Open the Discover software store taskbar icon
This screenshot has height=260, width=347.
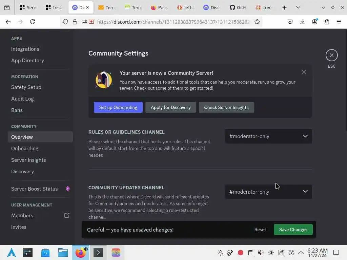pos(45,253)
